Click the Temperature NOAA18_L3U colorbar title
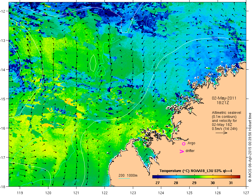The width and height of the screenshot is (252, 195). click(x=196, y=171)
